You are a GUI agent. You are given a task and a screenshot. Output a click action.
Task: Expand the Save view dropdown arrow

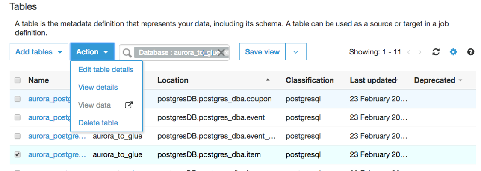(295, 52)
